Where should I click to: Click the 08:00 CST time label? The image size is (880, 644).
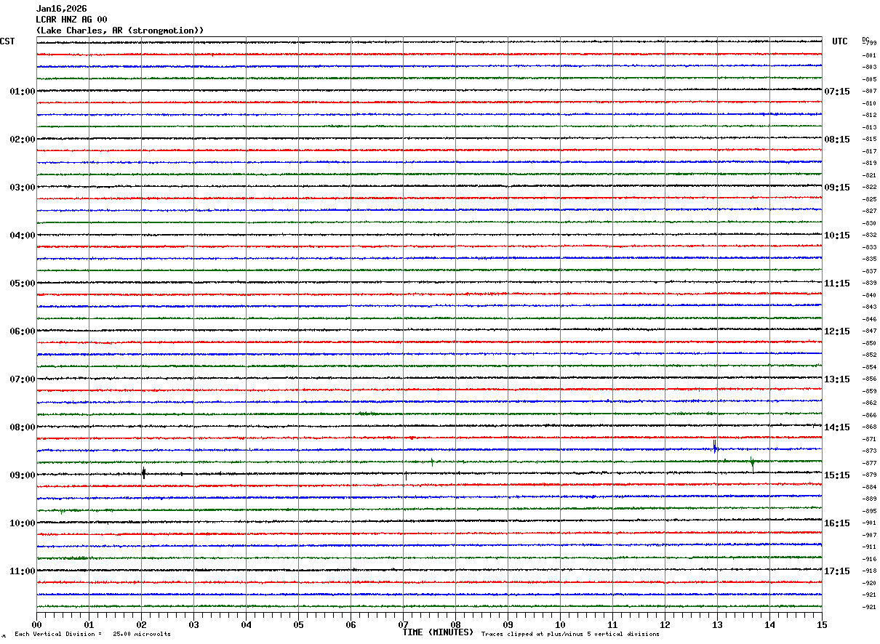(x=22, y=427)
